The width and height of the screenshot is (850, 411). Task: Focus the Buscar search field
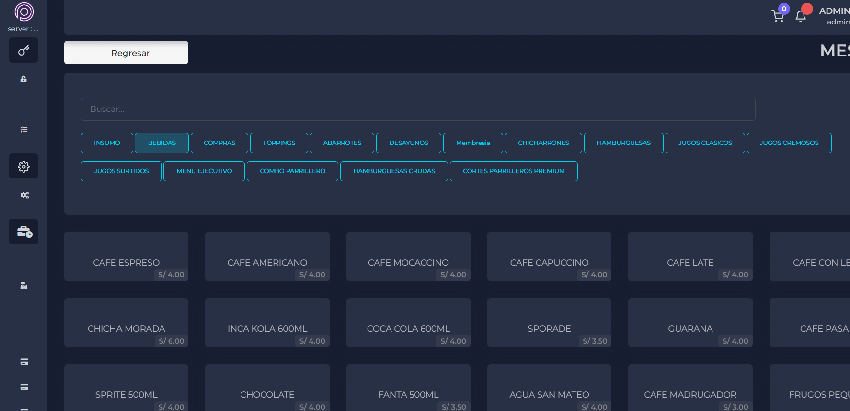click(x=418, y=109)
